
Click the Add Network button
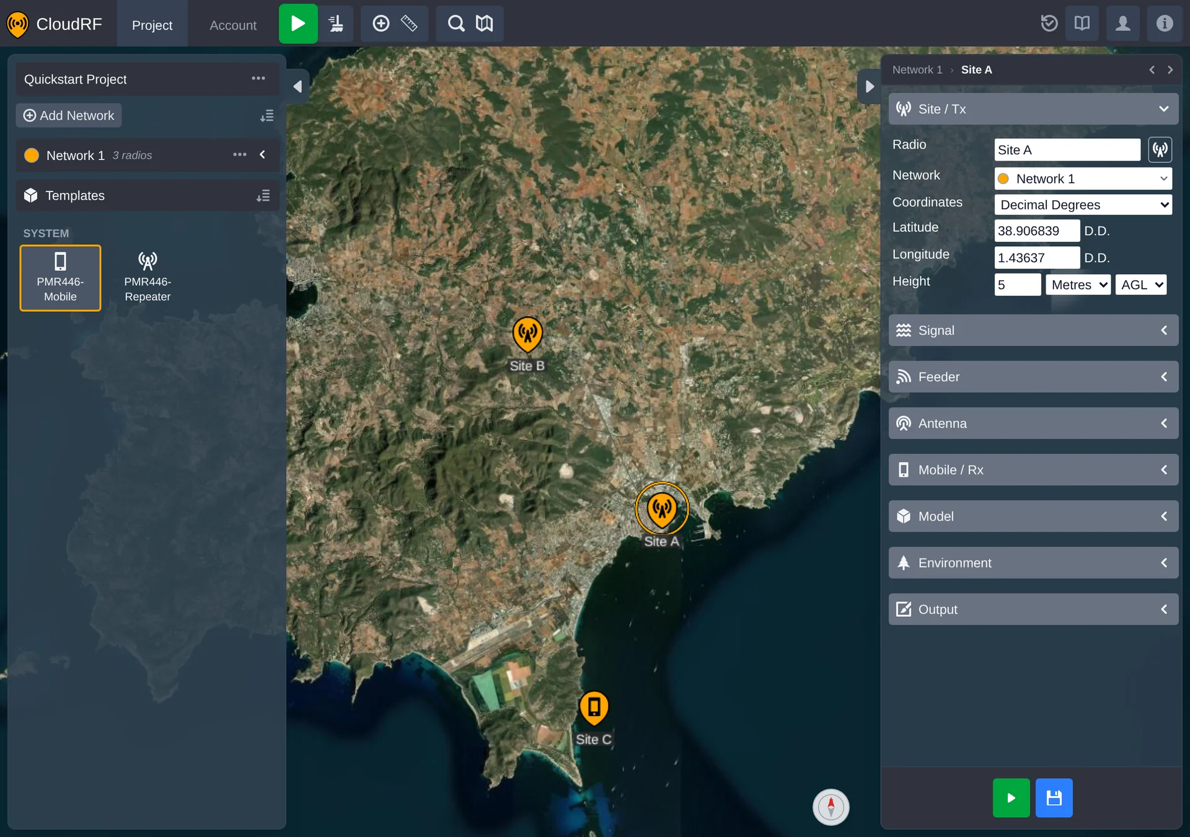[69, 116]
